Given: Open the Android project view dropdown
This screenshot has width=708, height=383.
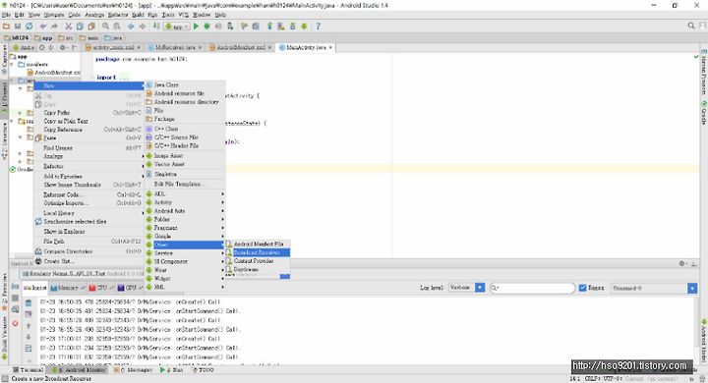Looking at the screenshot, I should pos(24,47).
